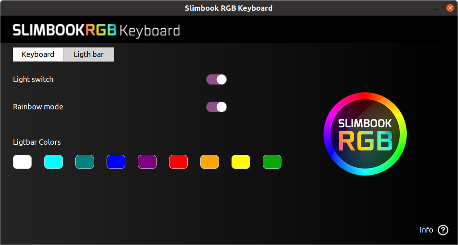Choose the cyan lightbar color

click(53, 162)
